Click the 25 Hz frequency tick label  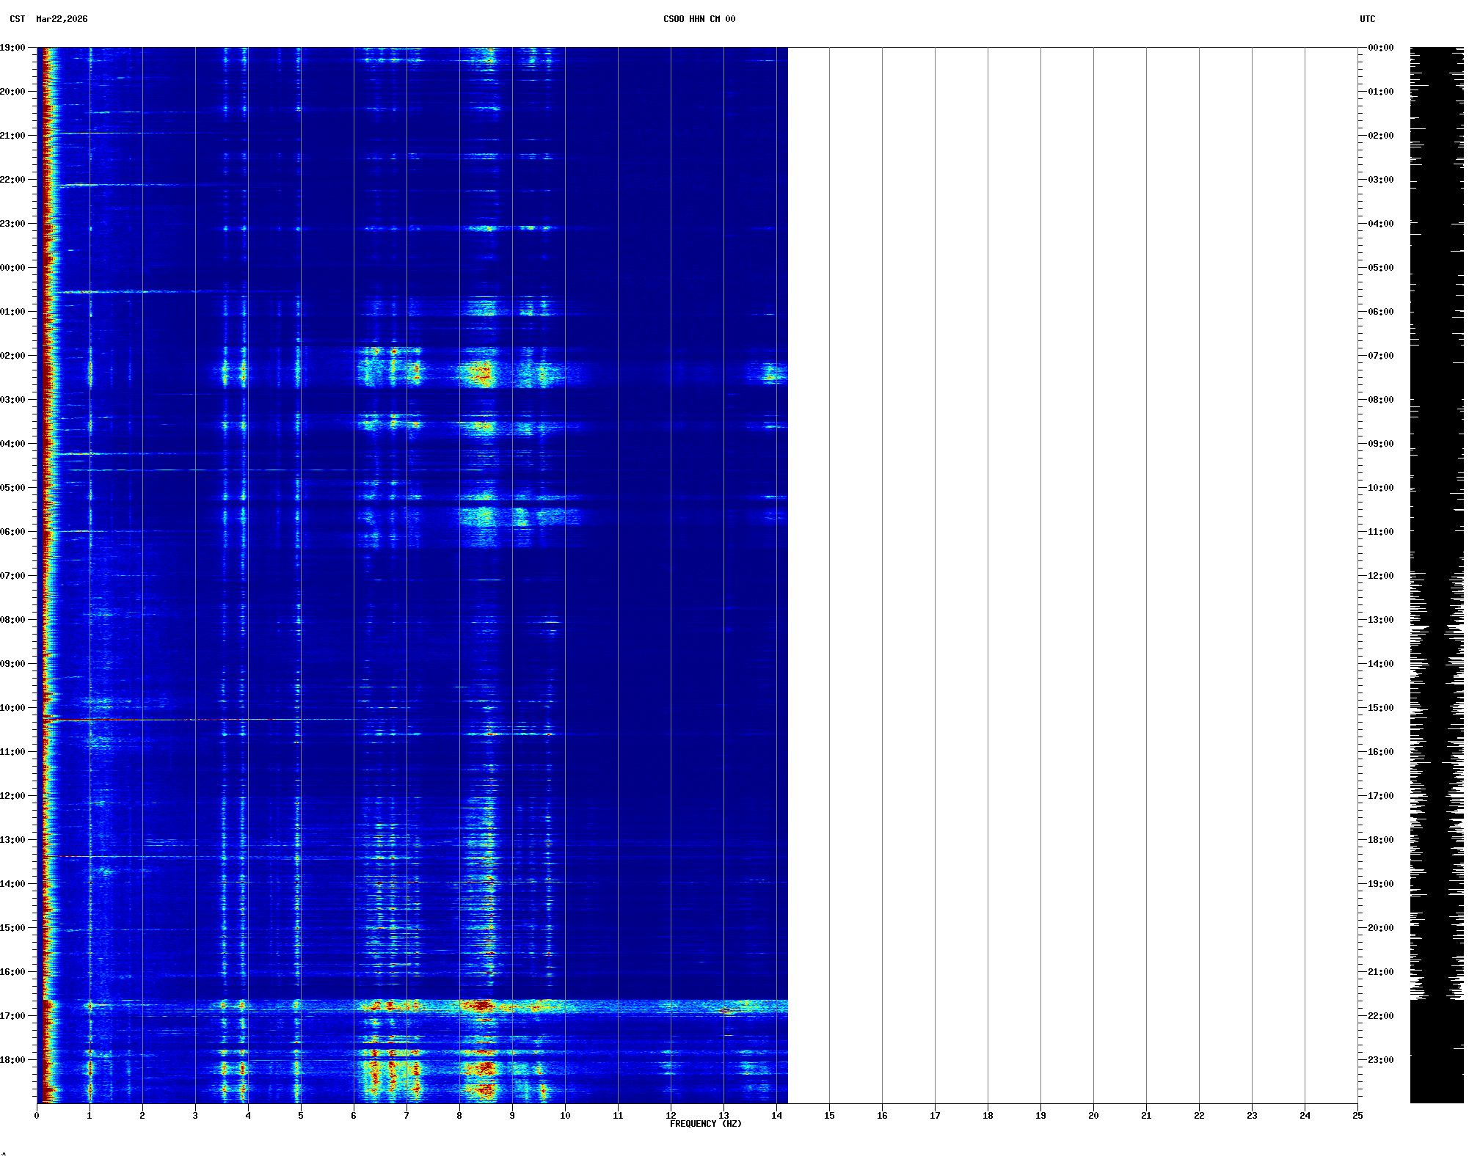pyautogui.click(x=1357, y=1116)
